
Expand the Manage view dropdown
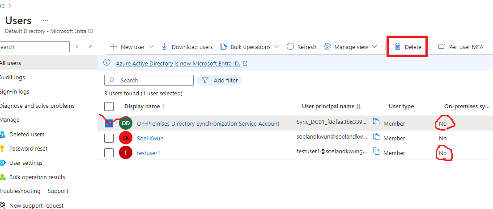tap(374, 47)
